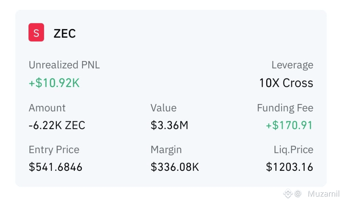The image size is (342, 202).
Task: Select the $541.6846 entry price
Action: 55,167
